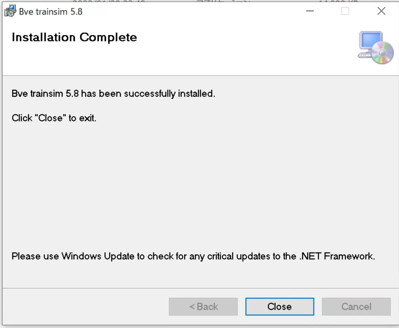Screen dimensions: 399x328
Task: Minimize the Bve trainsim installer window
Action: [310, 11]
